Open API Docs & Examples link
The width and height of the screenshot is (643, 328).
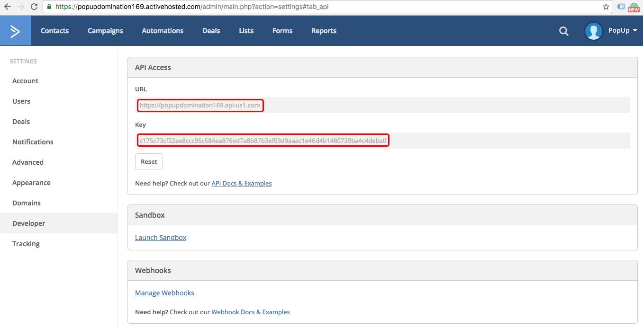coord(242,183)
